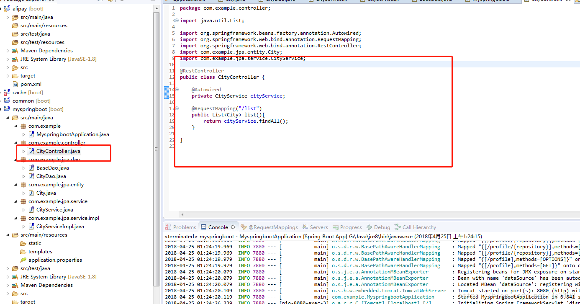
Task: Expand alipay src/main/java folder
Action: click(x=8, y=17)
